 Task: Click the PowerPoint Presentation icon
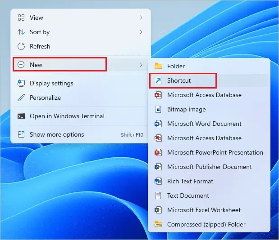(x=158, y=152)
